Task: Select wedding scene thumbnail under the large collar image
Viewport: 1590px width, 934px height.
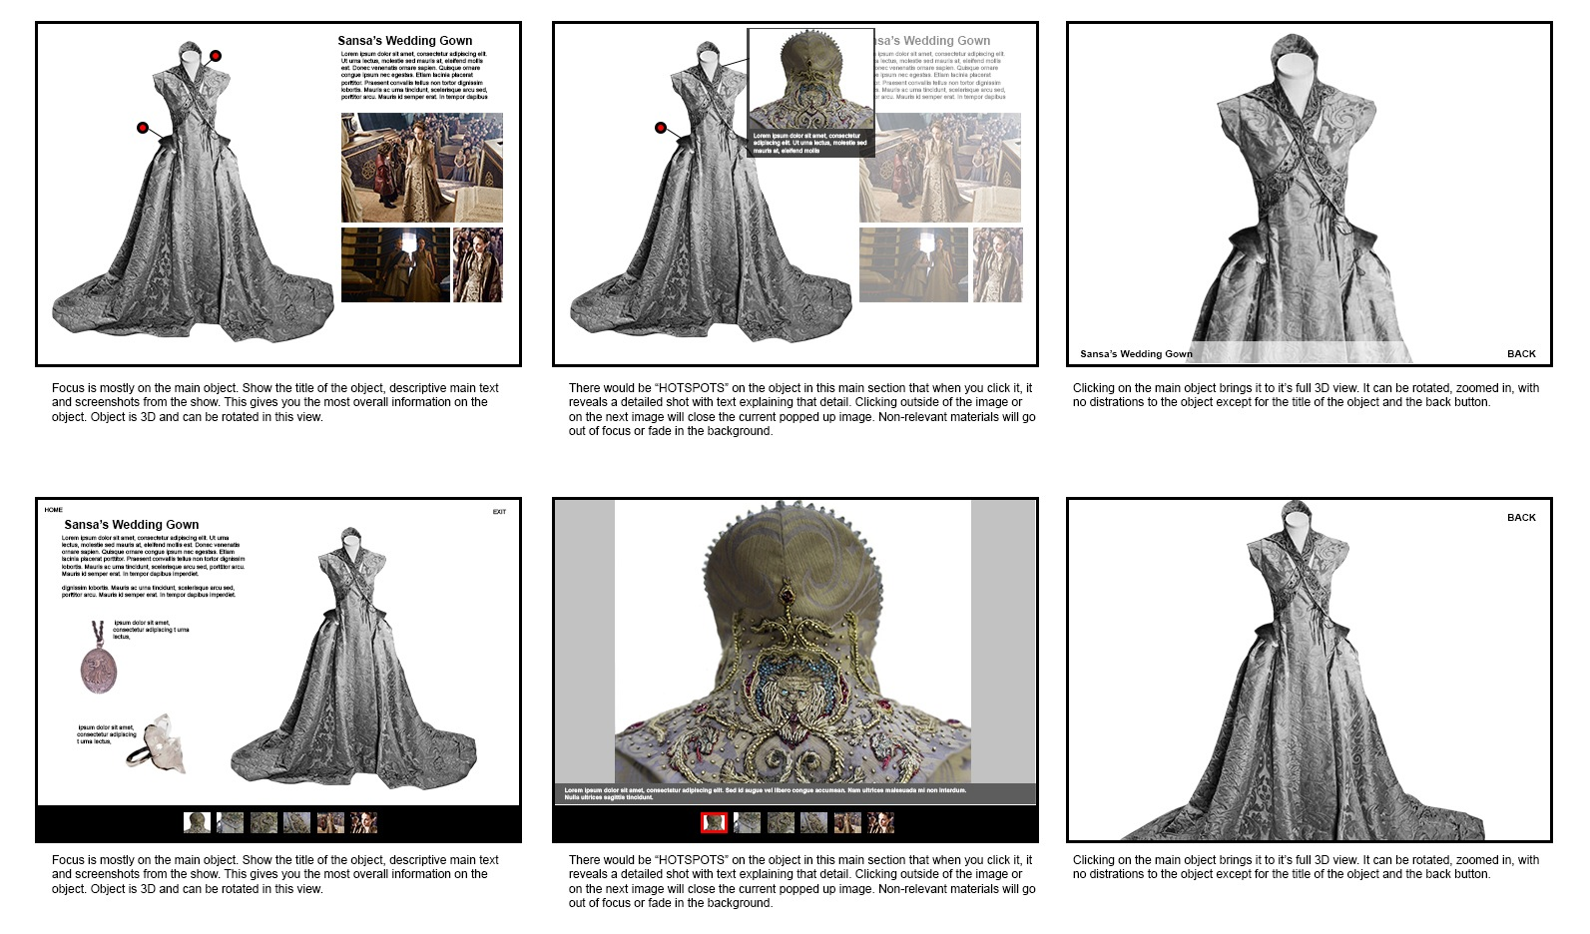Action: tap(847, 822)
